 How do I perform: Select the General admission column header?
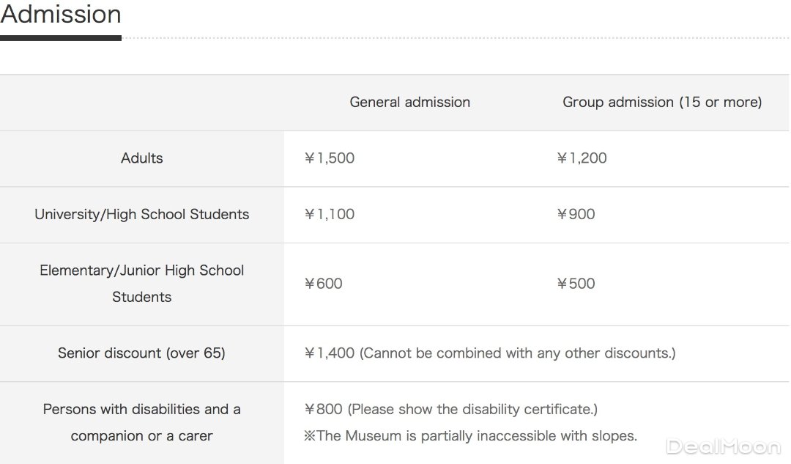click(x=409, y=102)
